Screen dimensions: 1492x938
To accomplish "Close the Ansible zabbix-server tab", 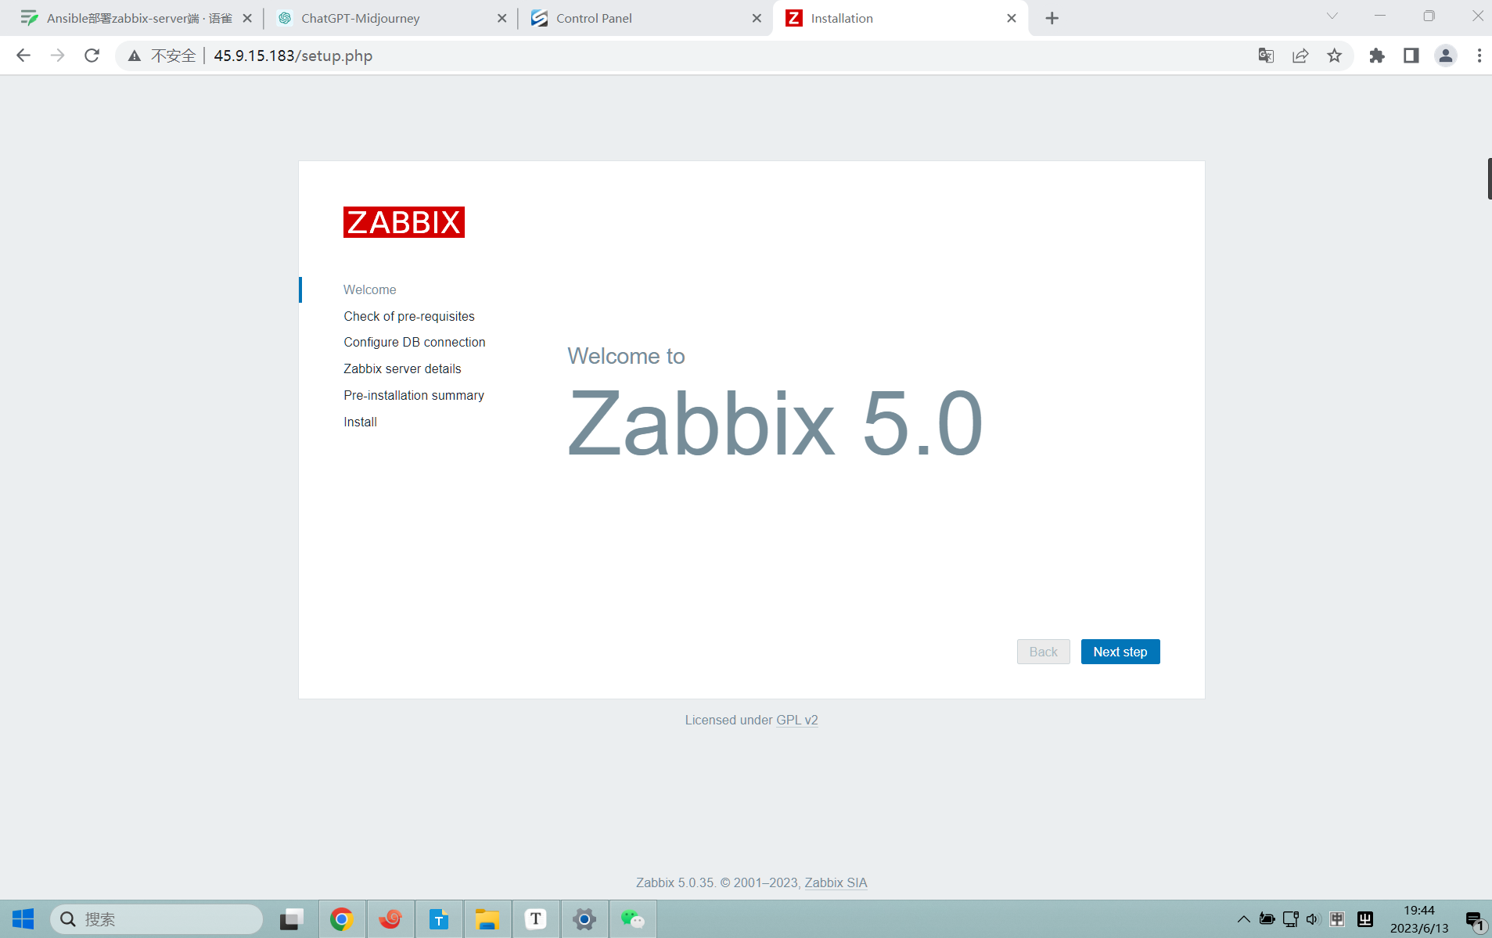I will [x=247, y=18].
